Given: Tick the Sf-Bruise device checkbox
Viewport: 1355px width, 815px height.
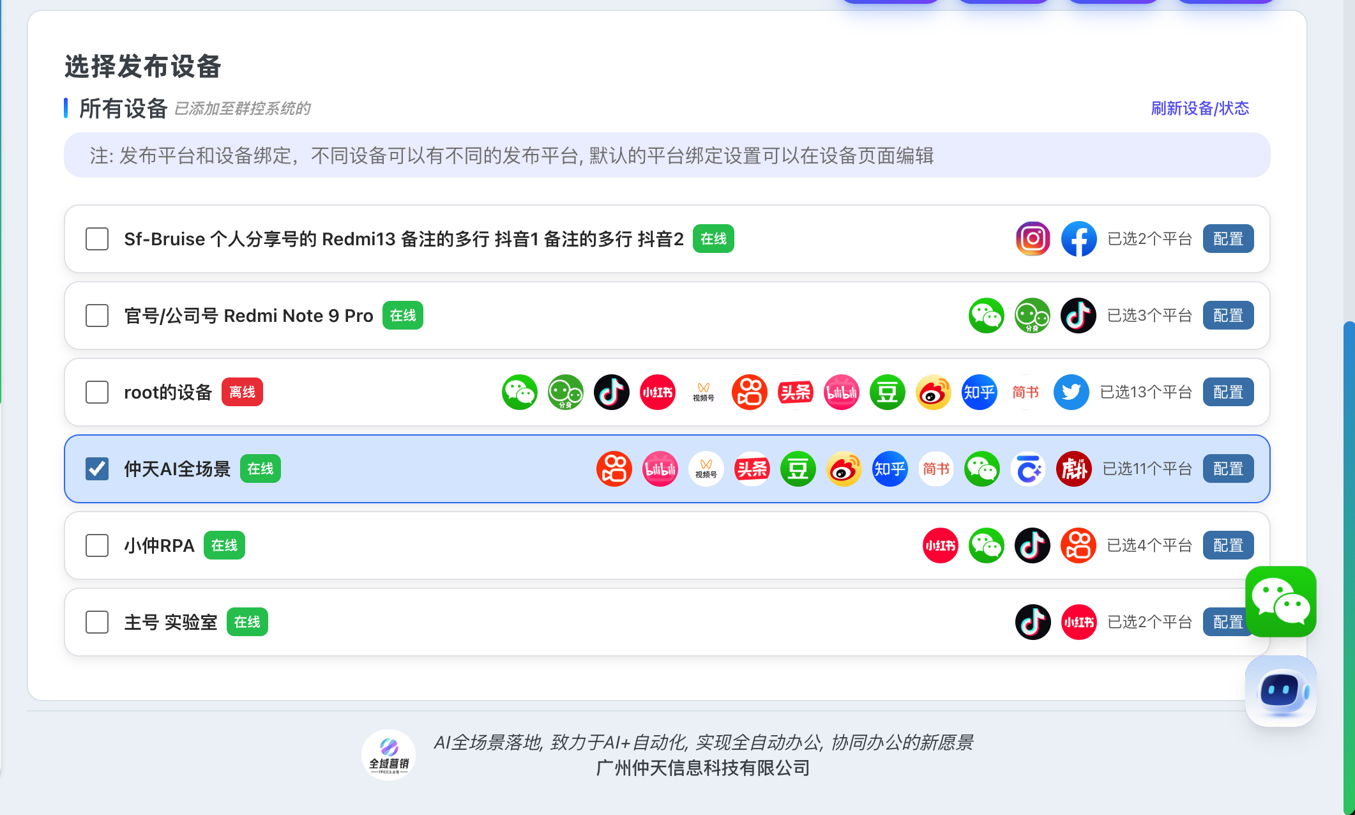Looking at the screenshot, I should click(x=97, y=239).
